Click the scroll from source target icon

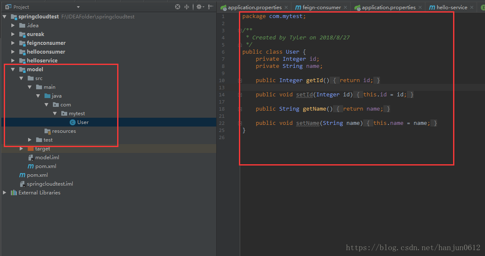click(x=178, y=7)
